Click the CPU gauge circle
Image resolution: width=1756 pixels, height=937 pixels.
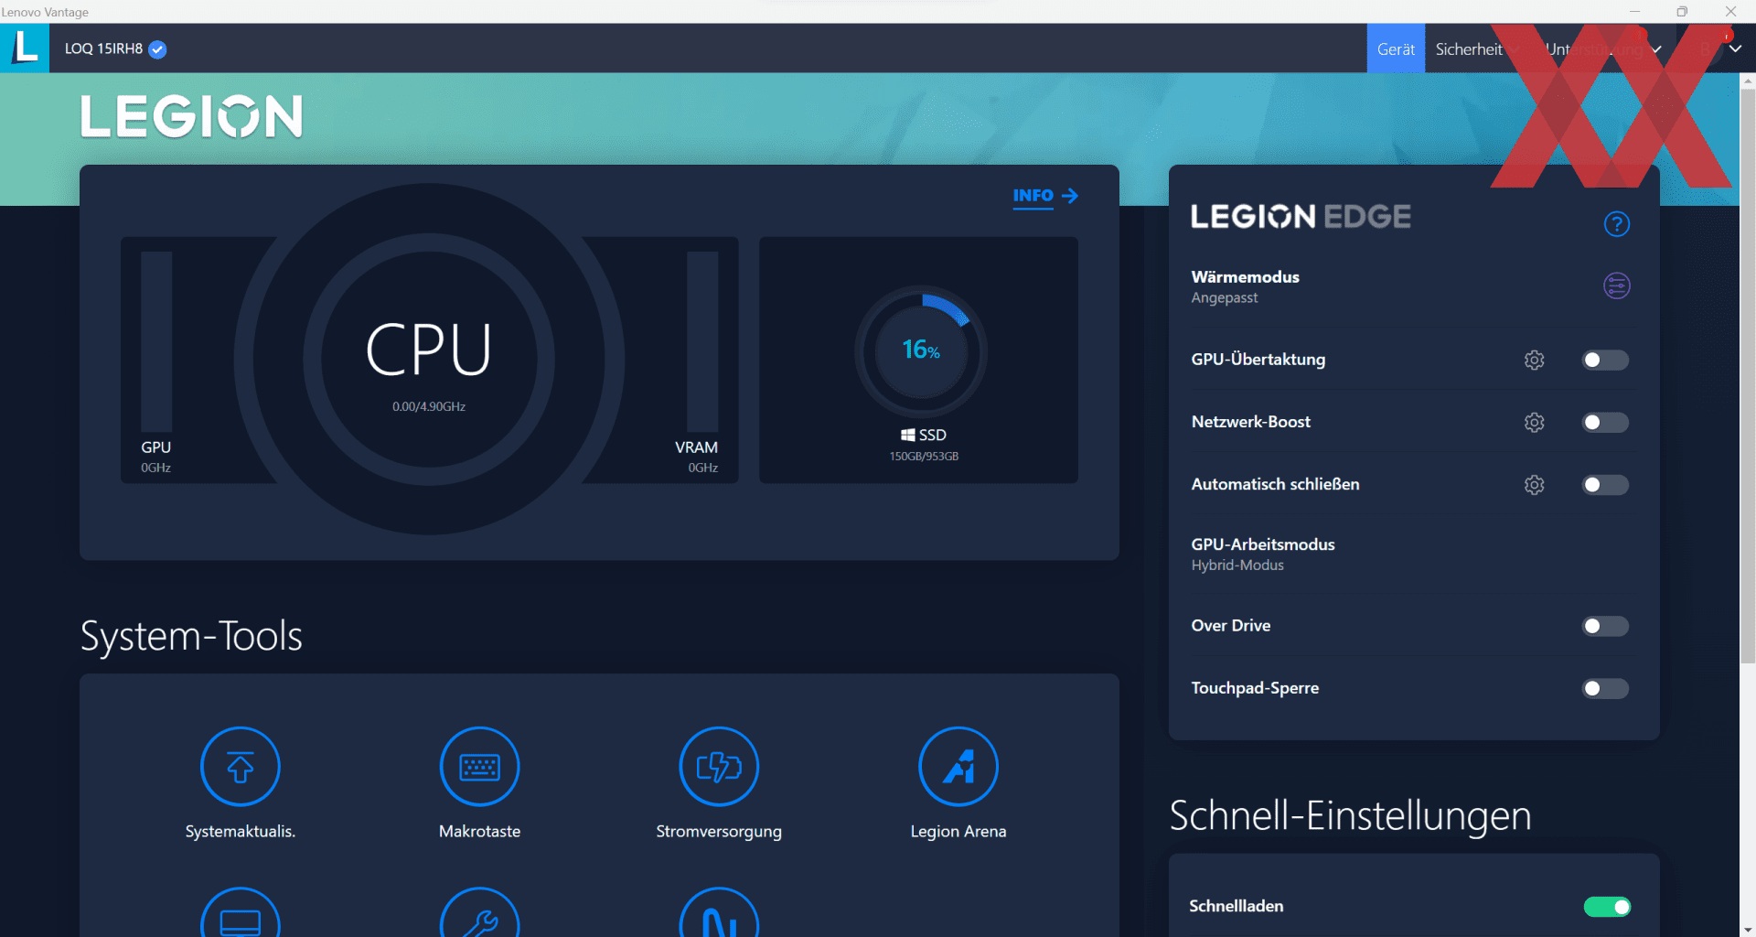point(429,359)
